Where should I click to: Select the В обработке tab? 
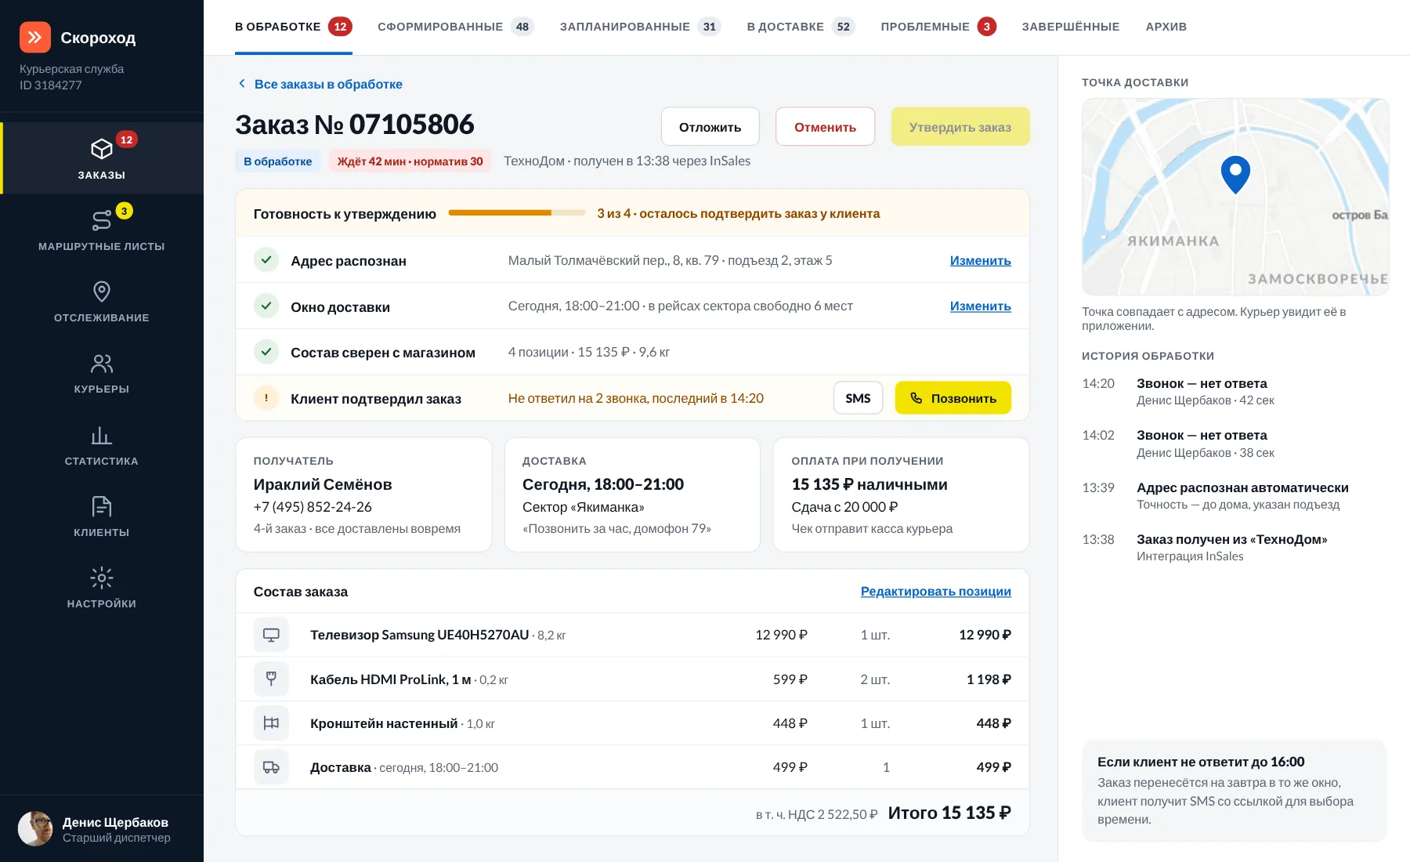[x=294, y=27]
